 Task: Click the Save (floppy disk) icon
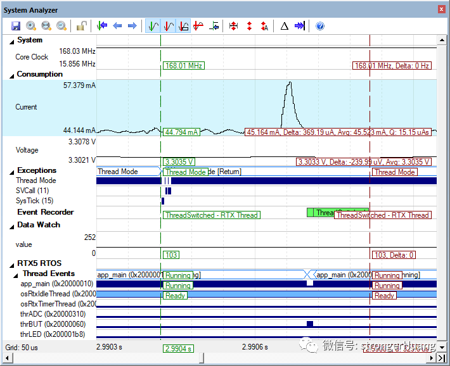(16, 26)
